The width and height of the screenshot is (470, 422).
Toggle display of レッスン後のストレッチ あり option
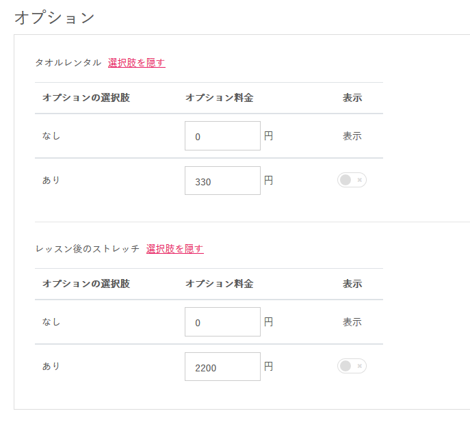click(352, 366)
